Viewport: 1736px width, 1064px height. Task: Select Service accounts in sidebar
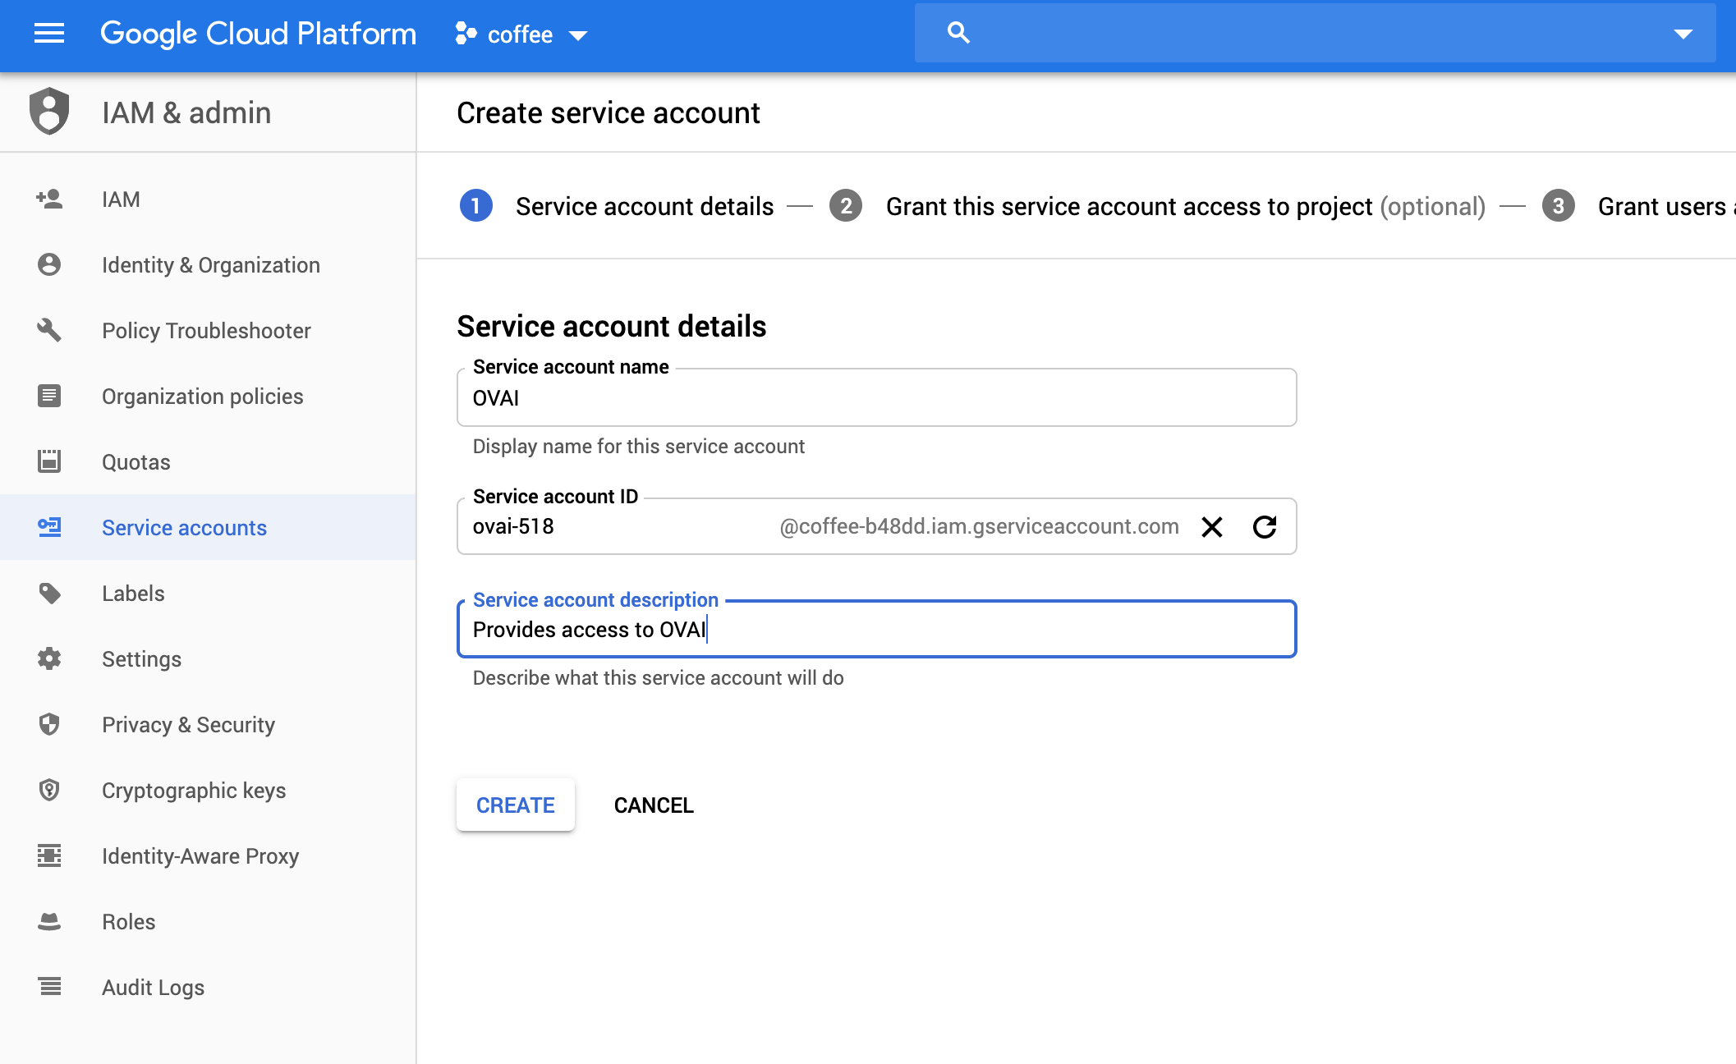pos(208,527)
